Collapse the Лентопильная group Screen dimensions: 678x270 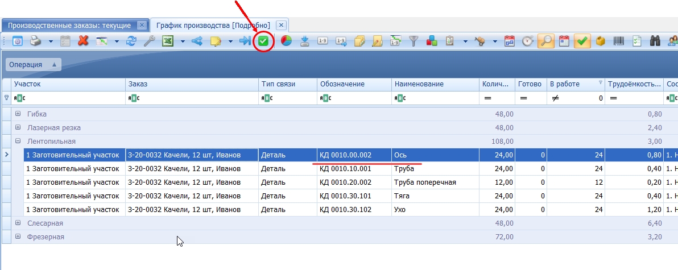[18, 141]
